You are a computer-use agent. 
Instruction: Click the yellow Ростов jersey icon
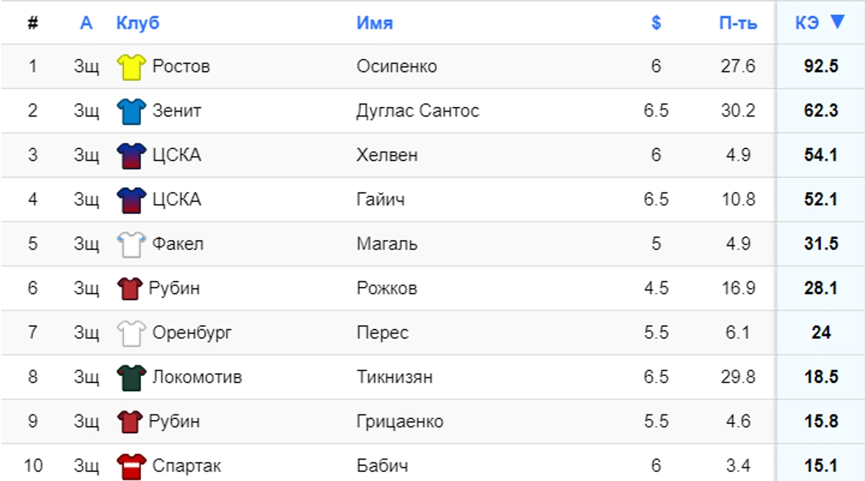(x=131, y=66)
